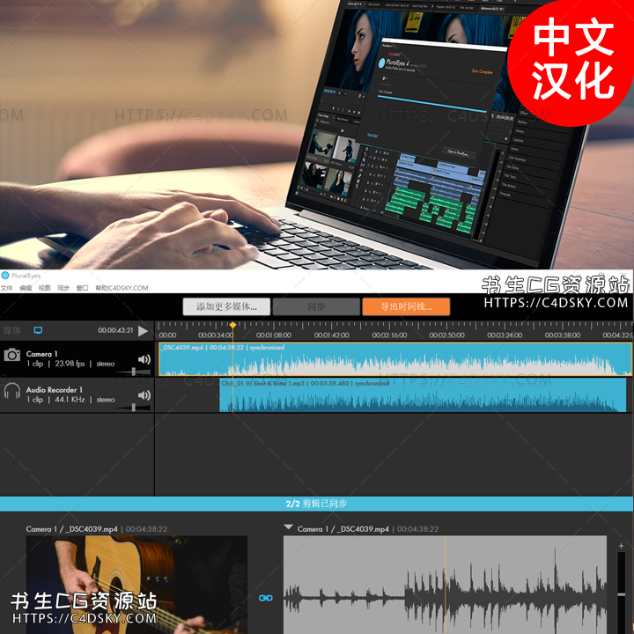Toggle the blue chain link icon
This screenshot has height=634, width=634.
(266, 598)
